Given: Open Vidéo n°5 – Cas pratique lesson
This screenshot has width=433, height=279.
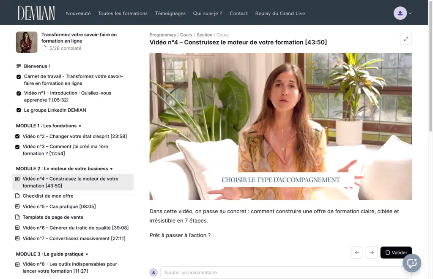Looking at the screenshot, I should [x=59, y=207].
